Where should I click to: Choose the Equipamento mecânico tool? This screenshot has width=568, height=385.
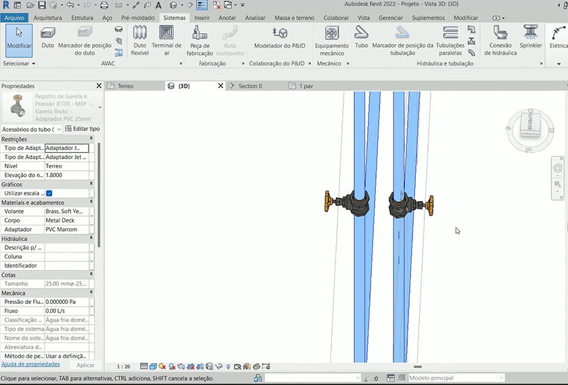[x=331, y=39]
